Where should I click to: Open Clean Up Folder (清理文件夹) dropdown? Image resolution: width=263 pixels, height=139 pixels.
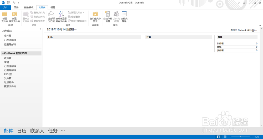76,13
